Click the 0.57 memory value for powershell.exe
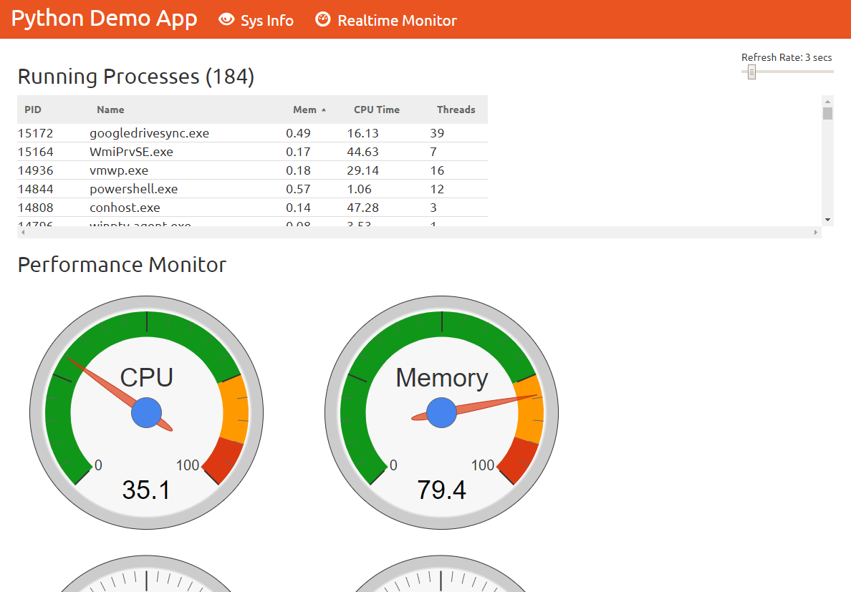The image size is (851, 592). pyautogui.click(x=298, y=189)
